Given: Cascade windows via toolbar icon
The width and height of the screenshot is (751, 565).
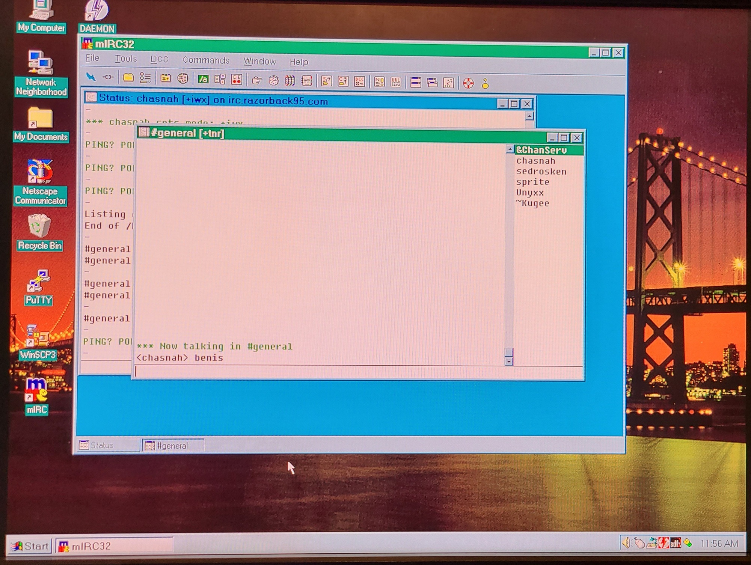Looking at the screenshot, I should pyautogui.click(x=432, y=83).
